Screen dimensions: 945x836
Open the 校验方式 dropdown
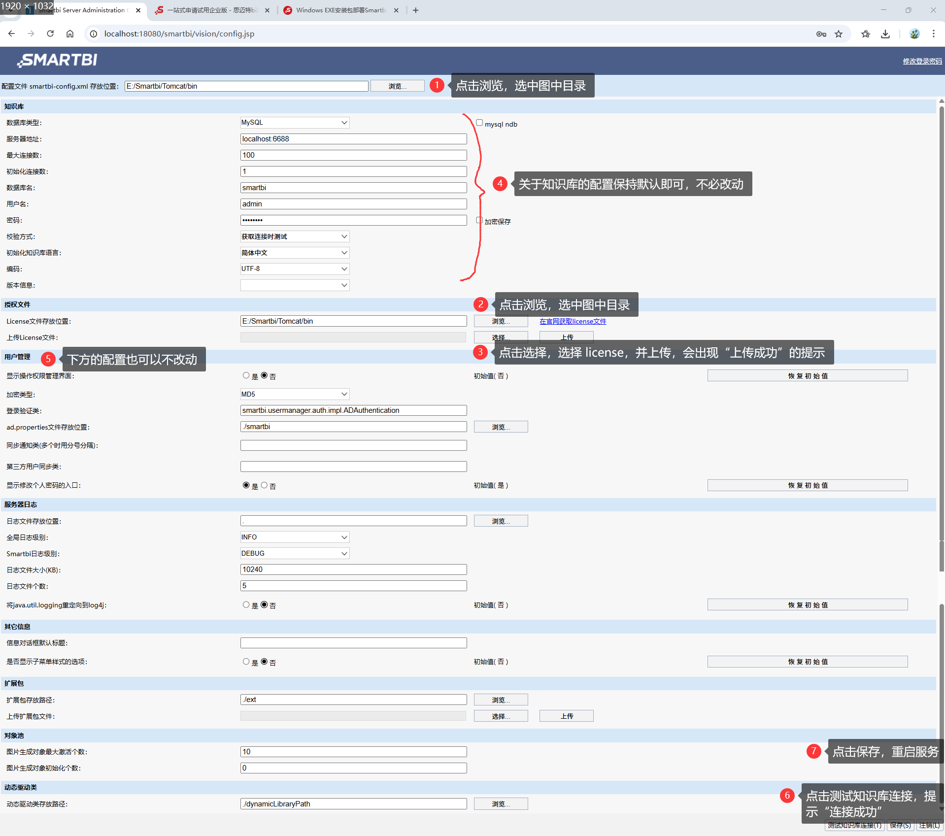pos(295,236)
